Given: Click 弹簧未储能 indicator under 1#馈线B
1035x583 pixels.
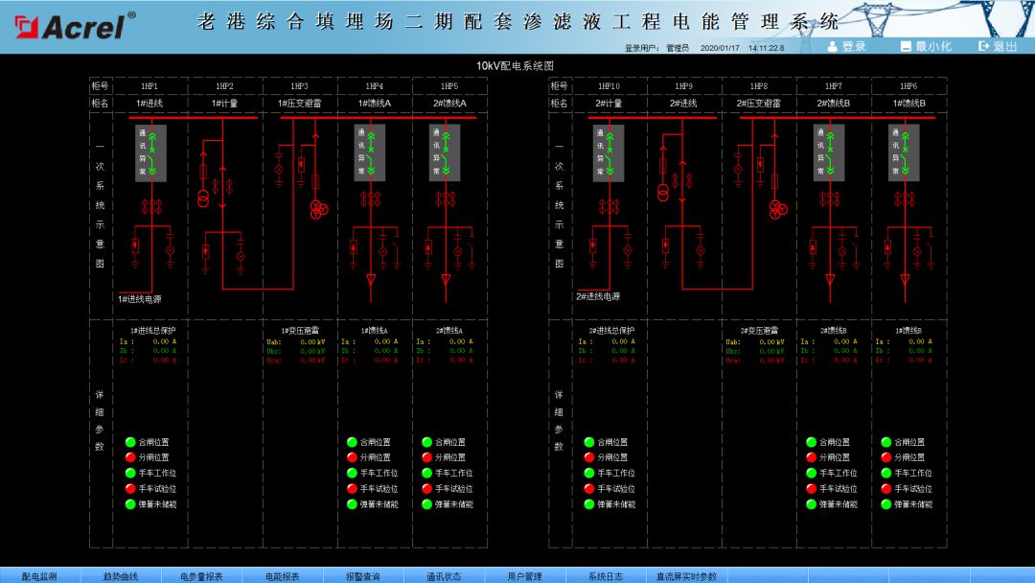Looking at the screenshot, I should pos(886,503).
